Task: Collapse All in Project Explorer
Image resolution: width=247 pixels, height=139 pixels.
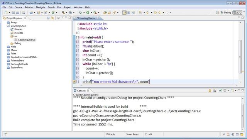Action: (48, 18)
